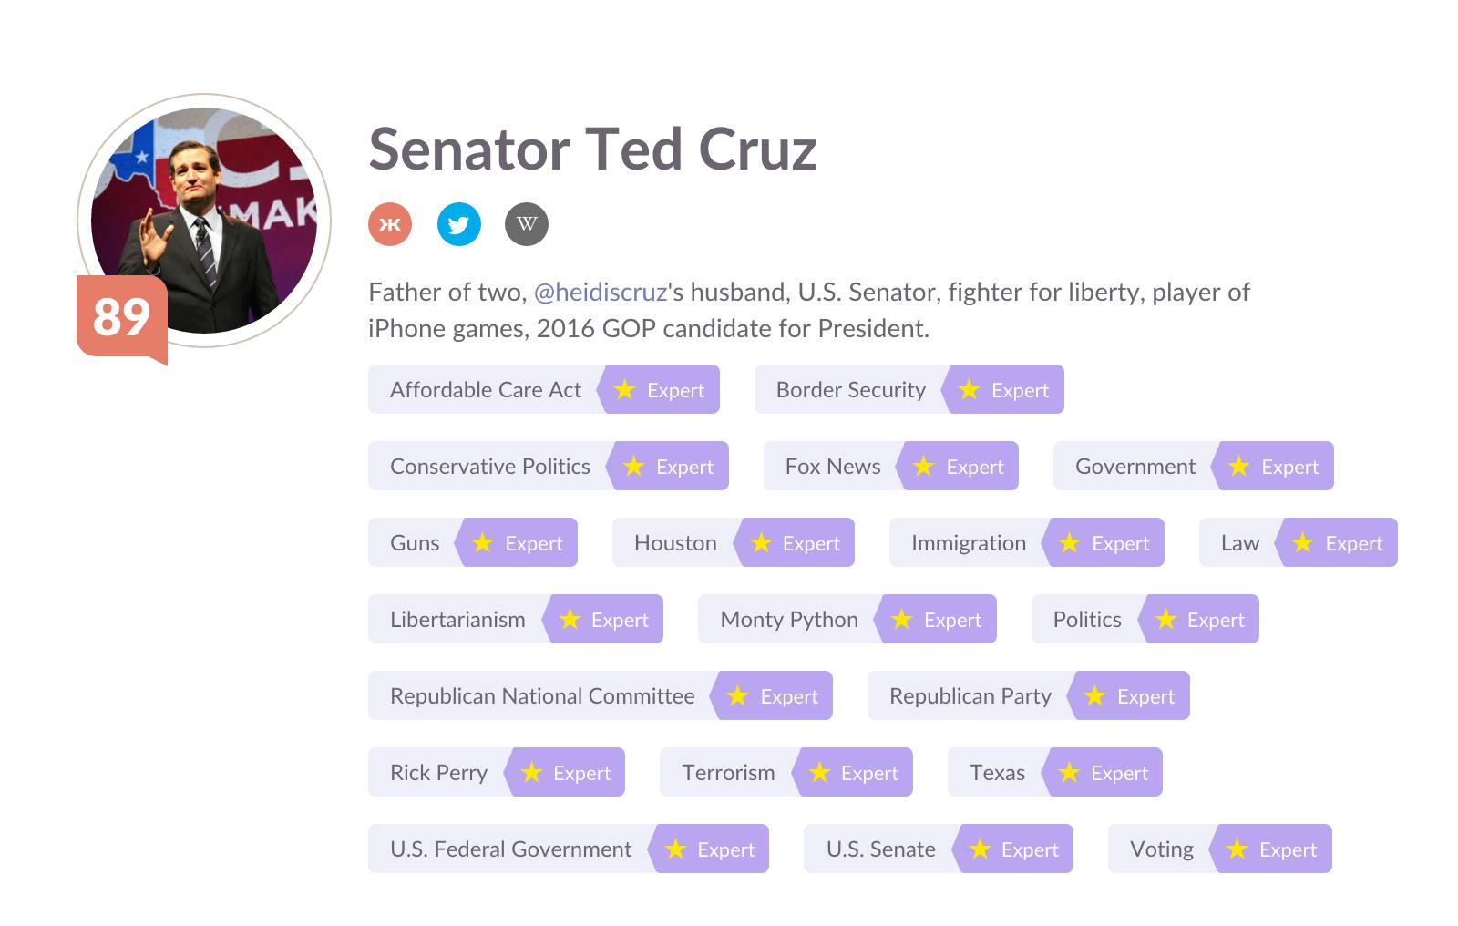
Task: Select the Conservative Politics topic tag
Action: (x=490, y=467)
